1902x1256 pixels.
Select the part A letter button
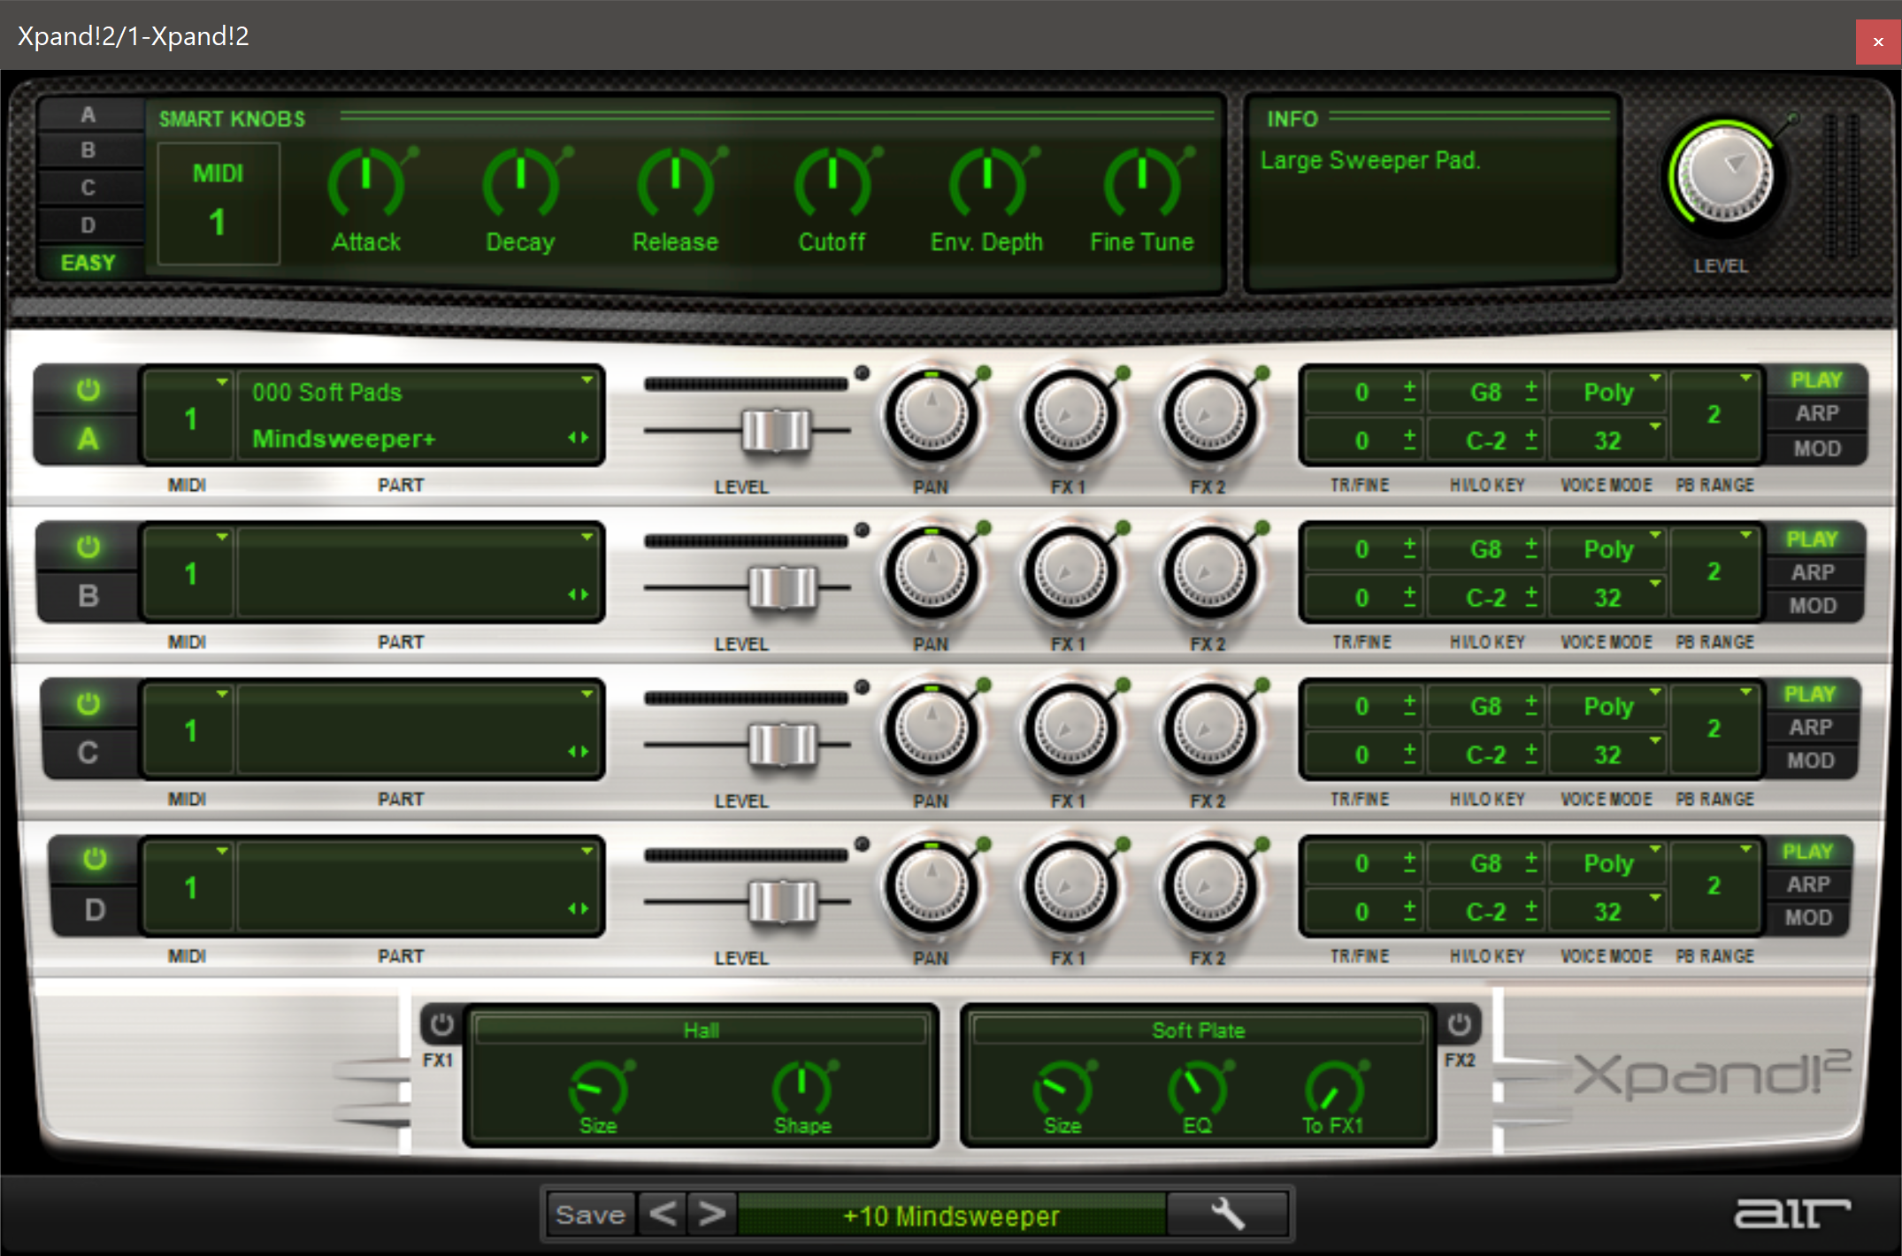tap(88, 439)
